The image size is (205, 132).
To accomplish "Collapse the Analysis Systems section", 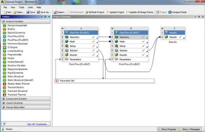I will point(3,22).
